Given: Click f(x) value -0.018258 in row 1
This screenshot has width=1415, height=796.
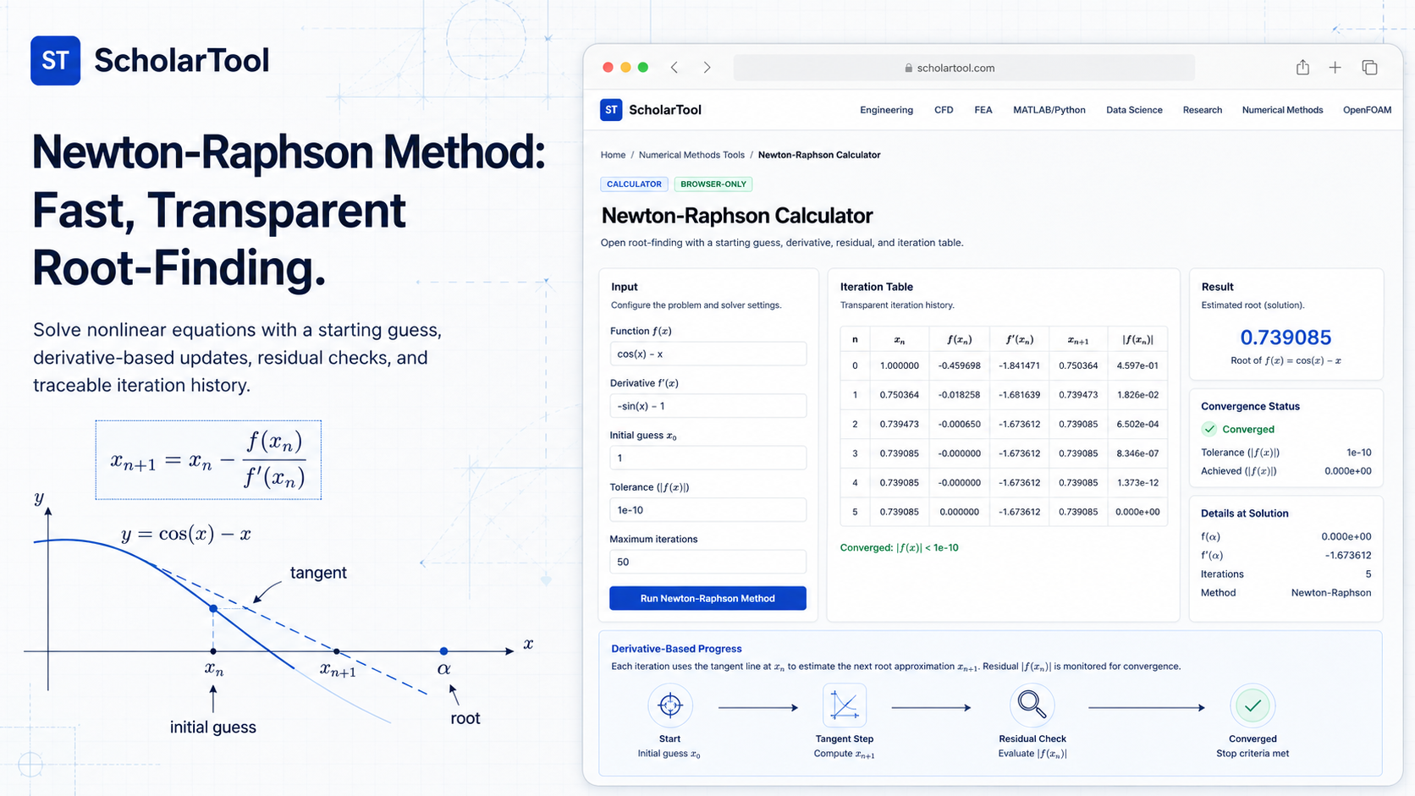Looking at the screenshot, I should [x=959, y=395].
